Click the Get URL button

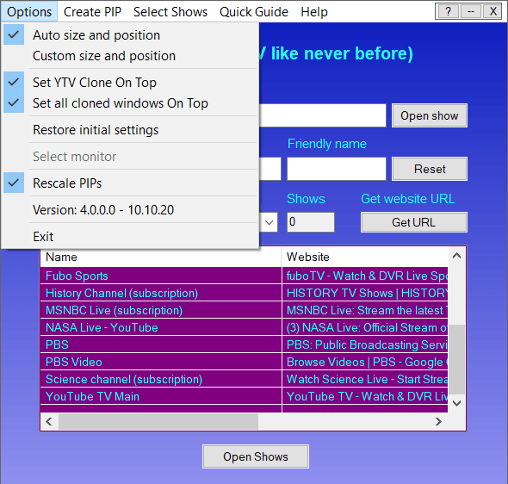[x=414, y=222]
